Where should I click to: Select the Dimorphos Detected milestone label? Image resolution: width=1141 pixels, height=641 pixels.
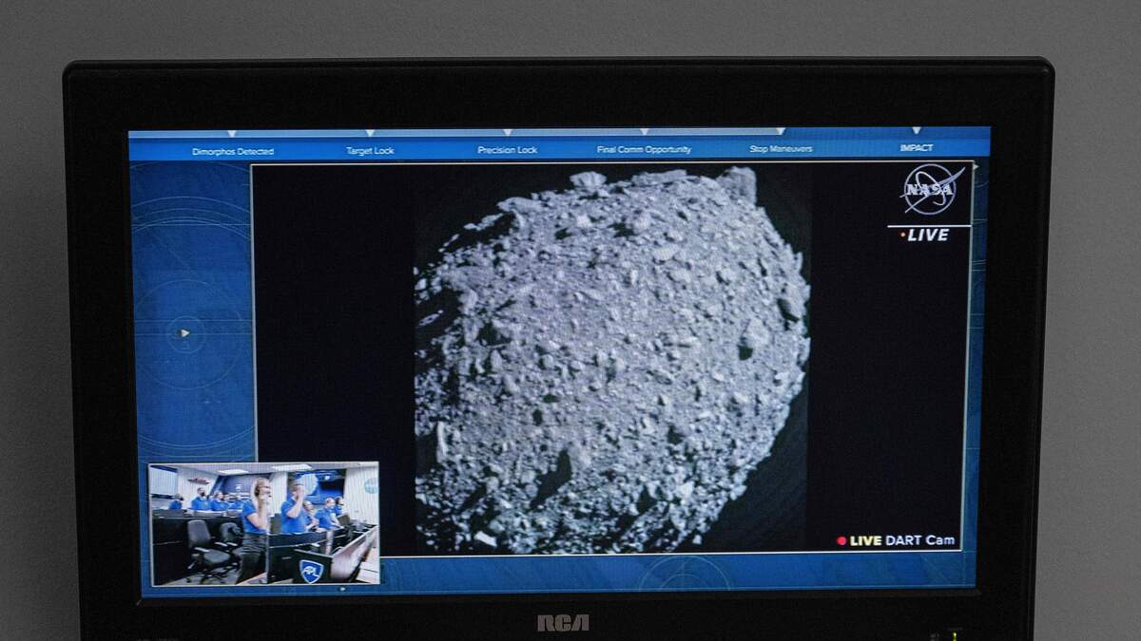pos(233,152)
